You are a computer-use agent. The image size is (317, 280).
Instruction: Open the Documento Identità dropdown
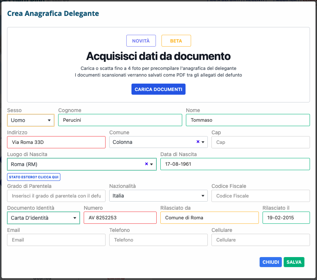click(x=43, y=218)
